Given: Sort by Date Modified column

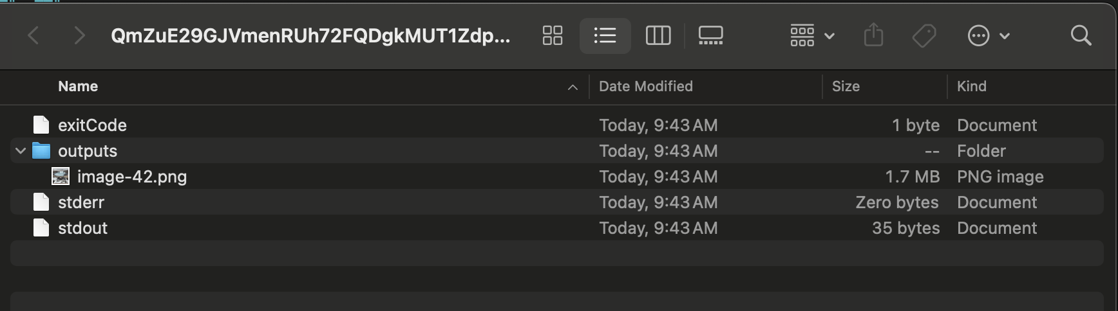Looking at the screenshot, I should (x=646, y=86).
